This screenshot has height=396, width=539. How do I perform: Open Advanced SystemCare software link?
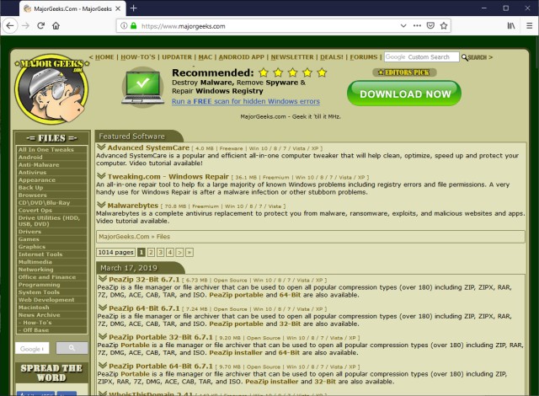click(x=148, y=147)
